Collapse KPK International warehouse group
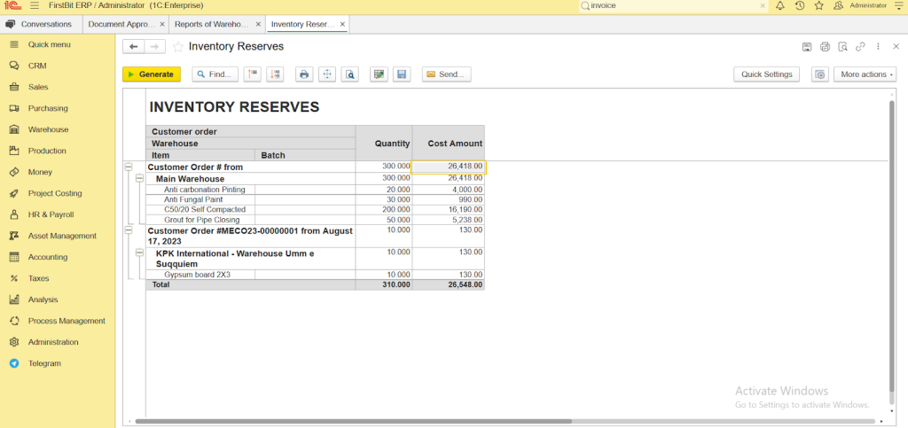908x428 pixels. tap(139, 253)
